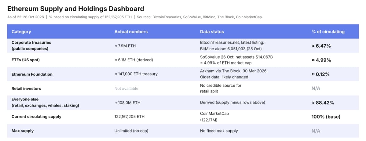This screenshot has height=141, width=366.
Task: Select the 'Corporate treasuries (public companies)' row label
Action: click(x=31, y=45)
